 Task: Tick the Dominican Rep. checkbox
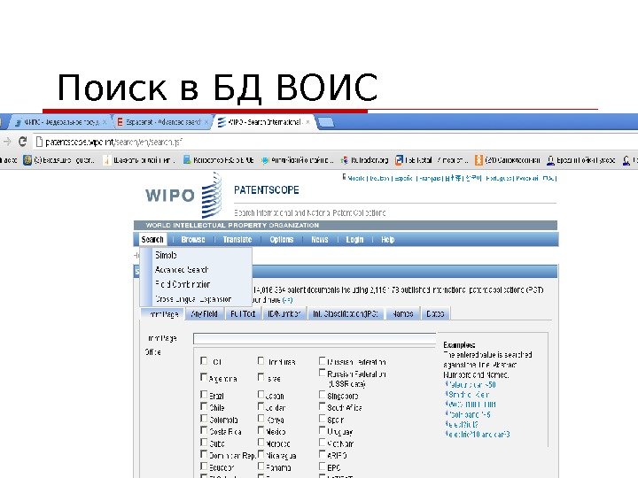tap(204, 454)
